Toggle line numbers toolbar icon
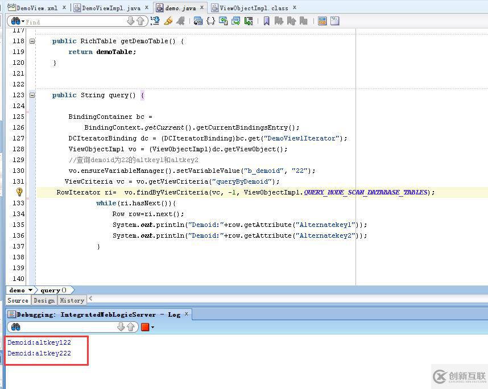This screenshot has width=488, height=389. point(197,21)
